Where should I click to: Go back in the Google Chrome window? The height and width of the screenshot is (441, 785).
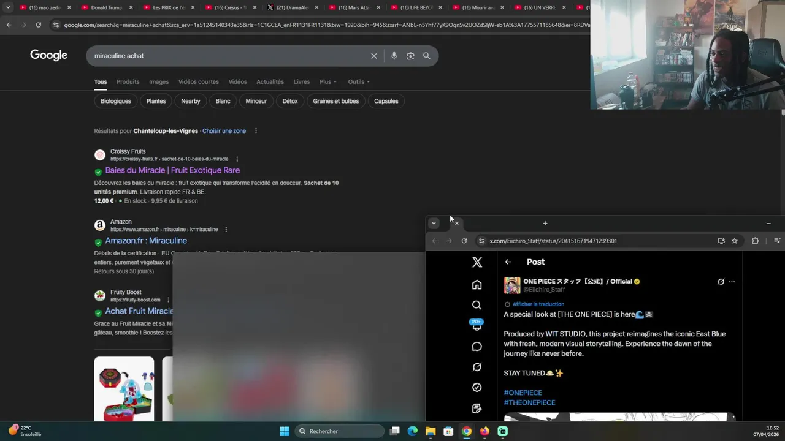pyautogui.click(x=9, y=24)
